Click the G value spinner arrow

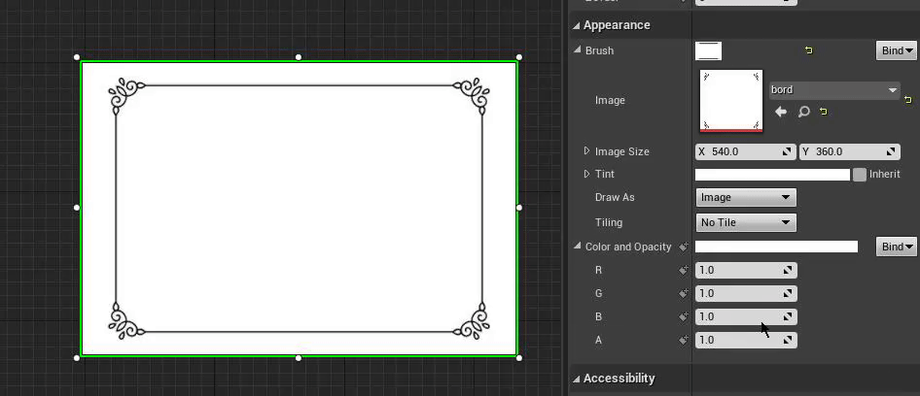(788, 293)
